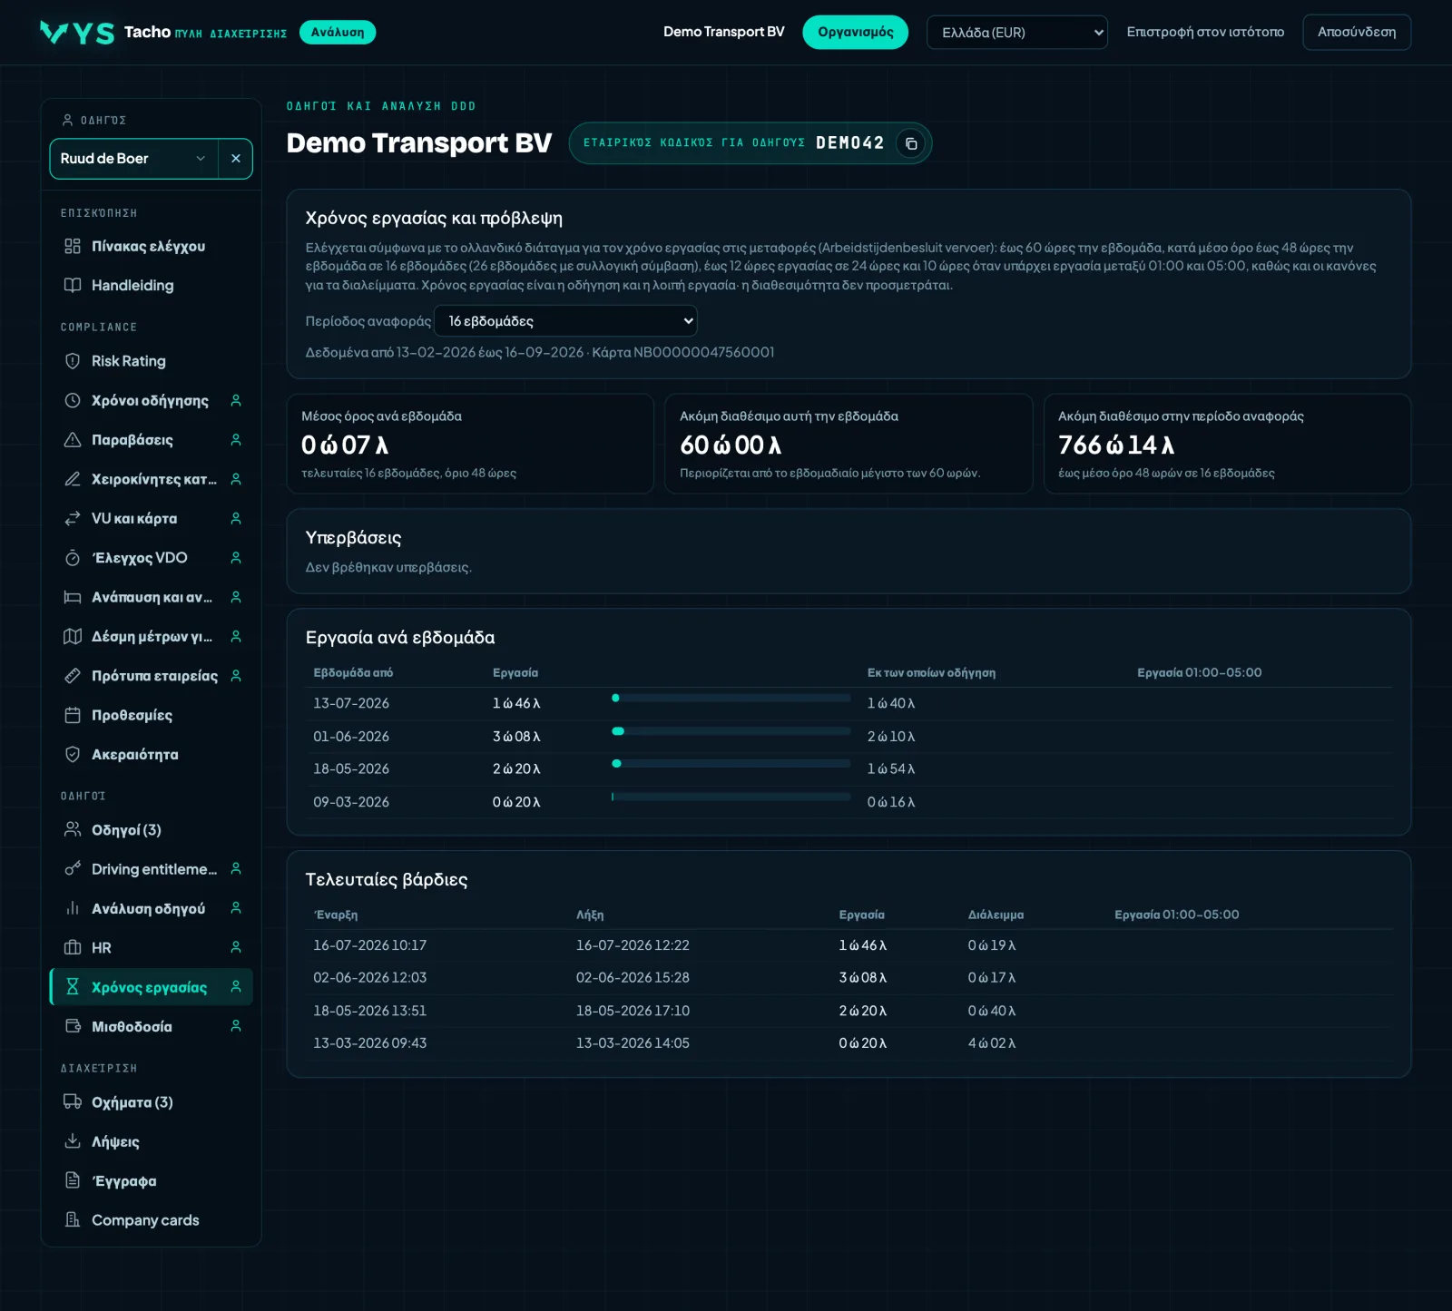Click shift end 13-03-2026 14:05

click(633, 1043)
